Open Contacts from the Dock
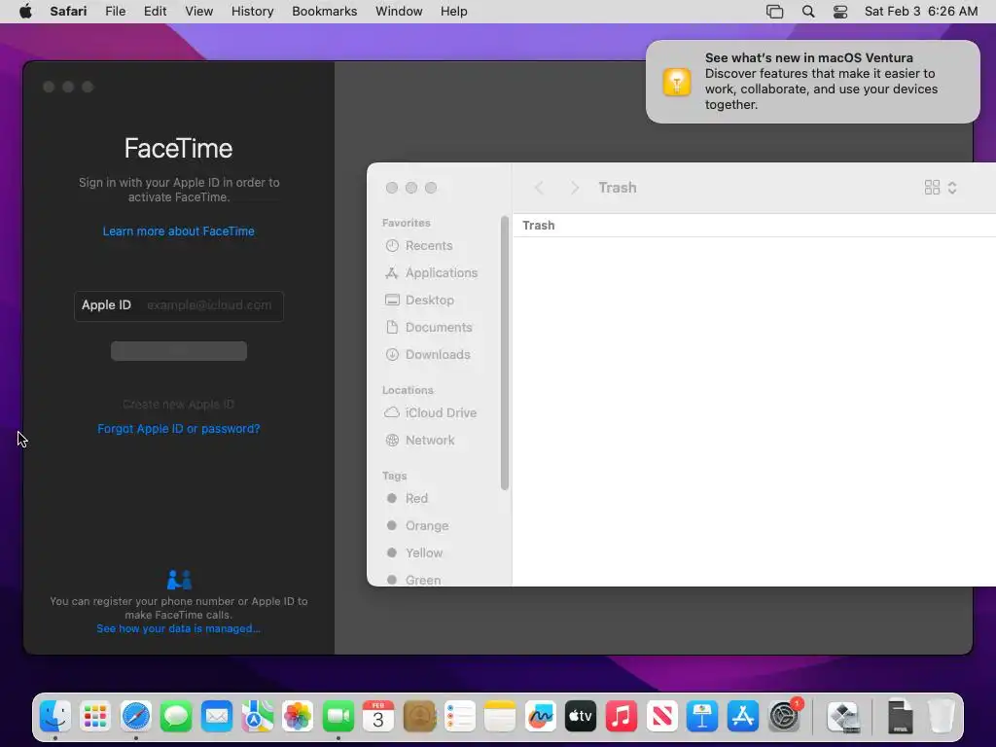996x747 pixels. pyautogui.click(x=419, y=717)
